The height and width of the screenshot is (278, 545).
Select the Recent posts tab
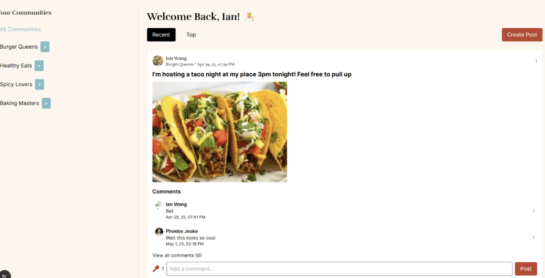tap(161, 35)
